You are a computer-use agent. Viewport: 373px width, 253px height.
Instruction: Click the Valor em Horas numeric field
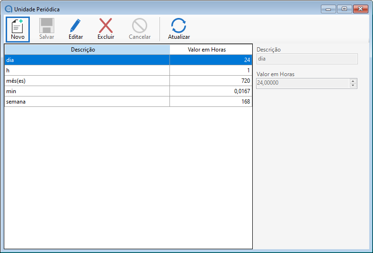pos(302,83)
